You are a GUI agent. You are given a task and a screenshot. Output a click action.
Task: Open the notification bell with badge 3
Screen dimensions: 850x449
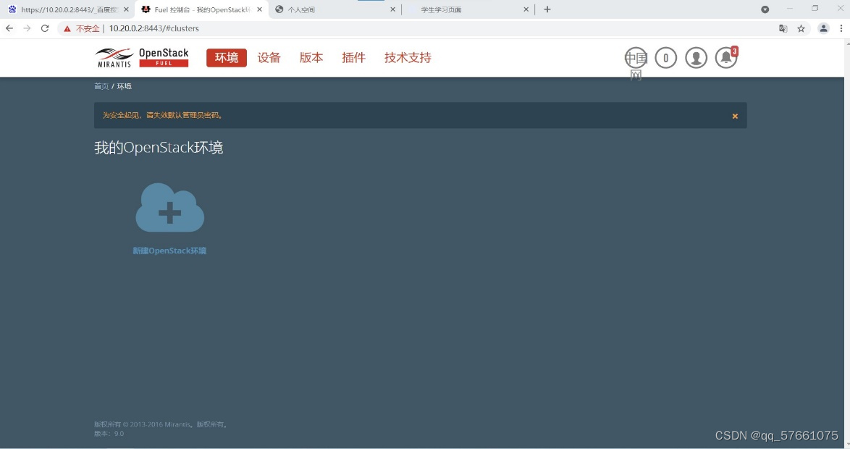[726, 57]
